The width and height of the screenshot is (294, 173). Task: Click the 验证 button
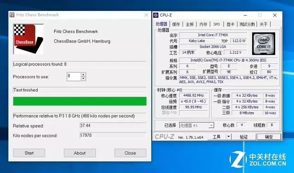click(x=244, y=137)
